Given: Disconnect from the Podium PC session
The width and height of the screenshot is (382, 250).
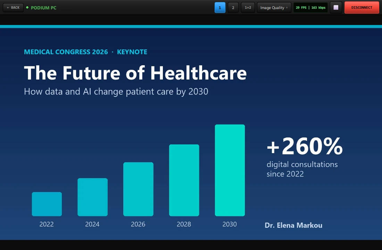Looking at the screenshot, I should (x=362, y=8).
